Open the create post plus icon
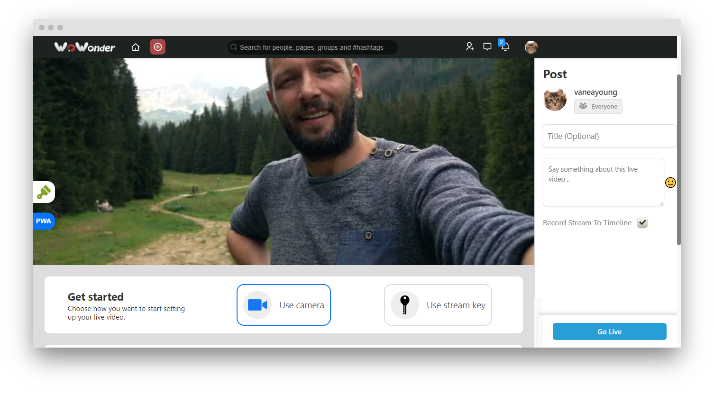Image resolution: width=714 pixels, height=395 pixels. [157, 47]
